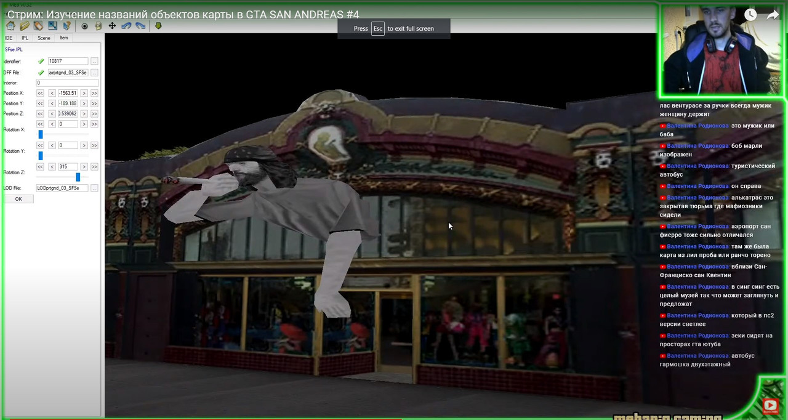Click the Rotation Y value field
Screen dimensions: 788x420
68,145
